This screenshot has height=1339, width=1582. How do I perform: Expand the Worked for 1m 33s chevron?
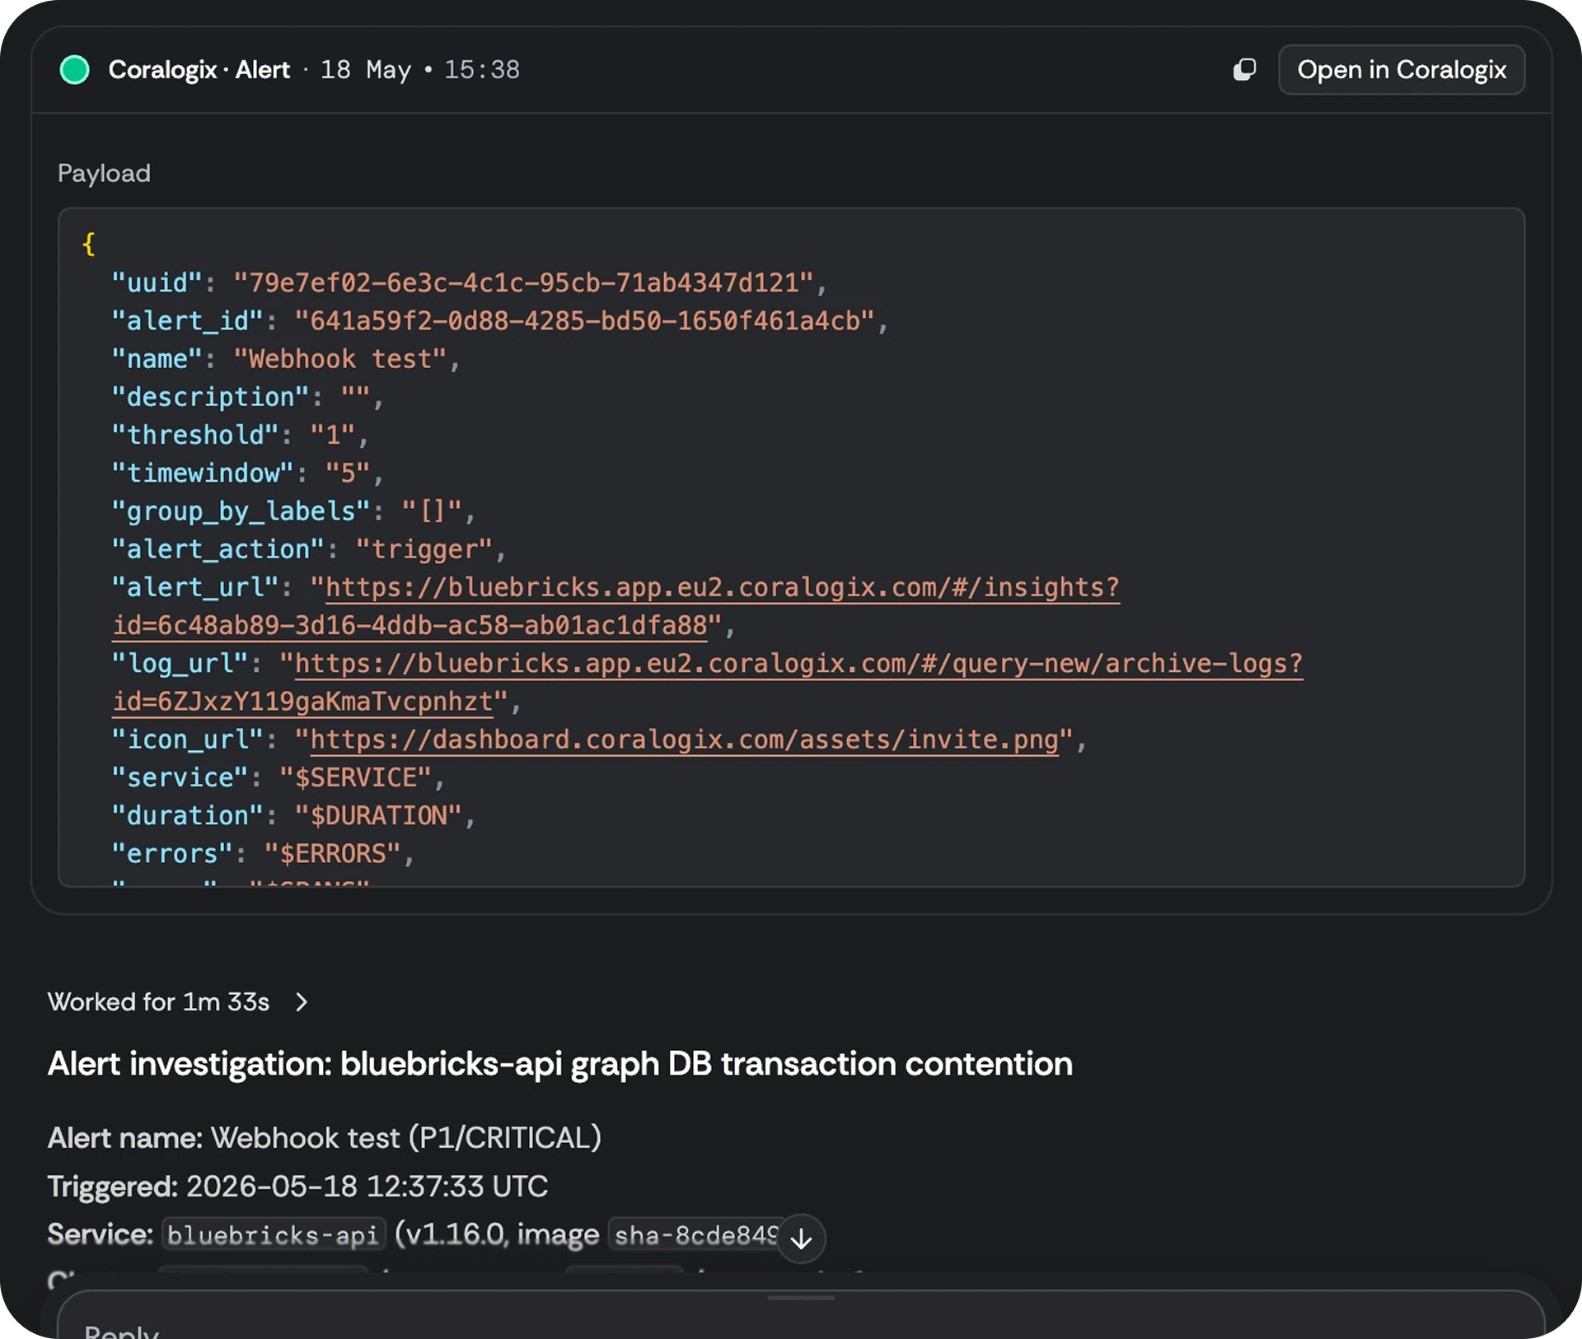click(x=302, y=1002)
